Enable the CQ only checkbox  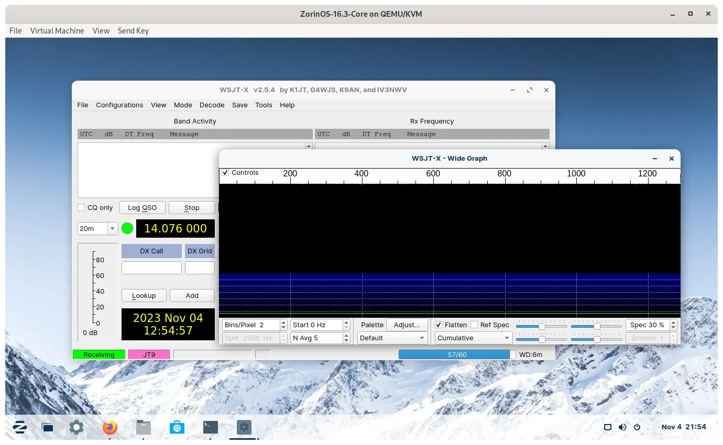81,208
